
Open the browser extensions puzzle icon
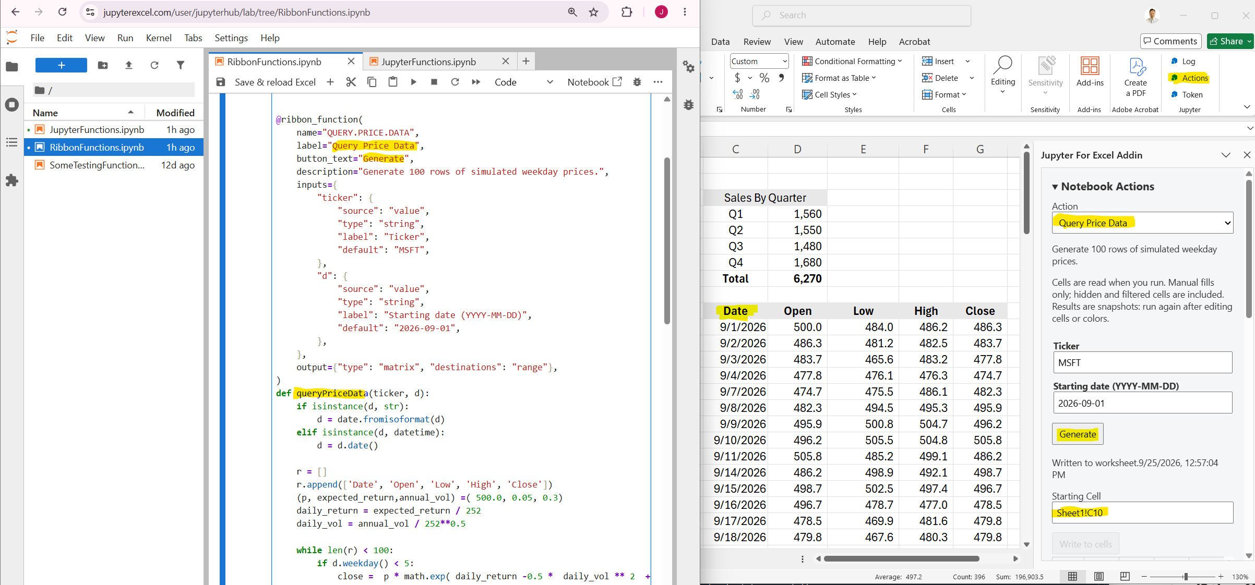coord(627,12)
